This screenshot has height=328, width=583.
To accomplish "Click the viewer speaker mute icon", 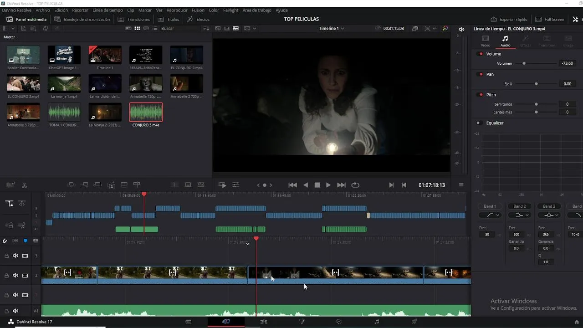I will click(461, 29).
